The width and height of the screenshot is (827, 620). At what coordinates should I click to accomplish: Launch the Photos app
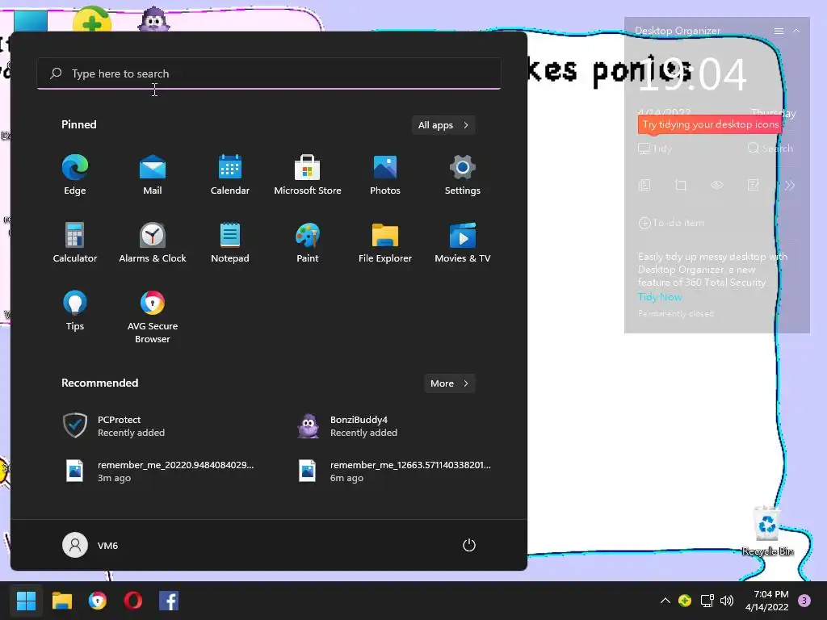[385, 175]
